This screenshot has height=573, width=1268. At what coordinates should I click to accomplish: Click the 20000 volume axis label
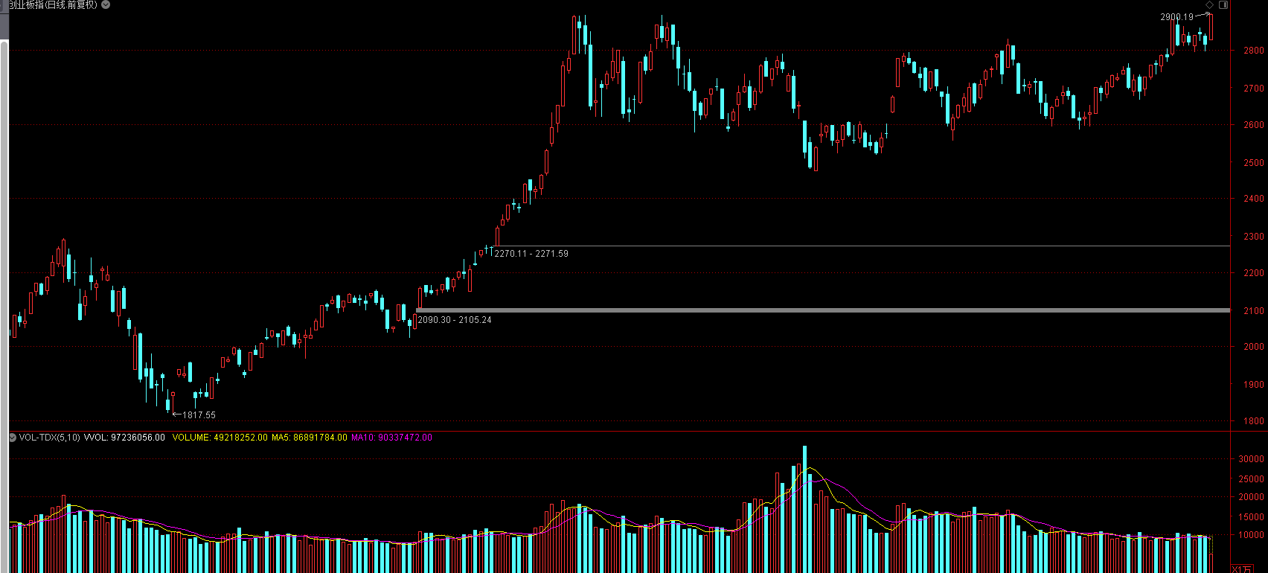(1251, 497)
